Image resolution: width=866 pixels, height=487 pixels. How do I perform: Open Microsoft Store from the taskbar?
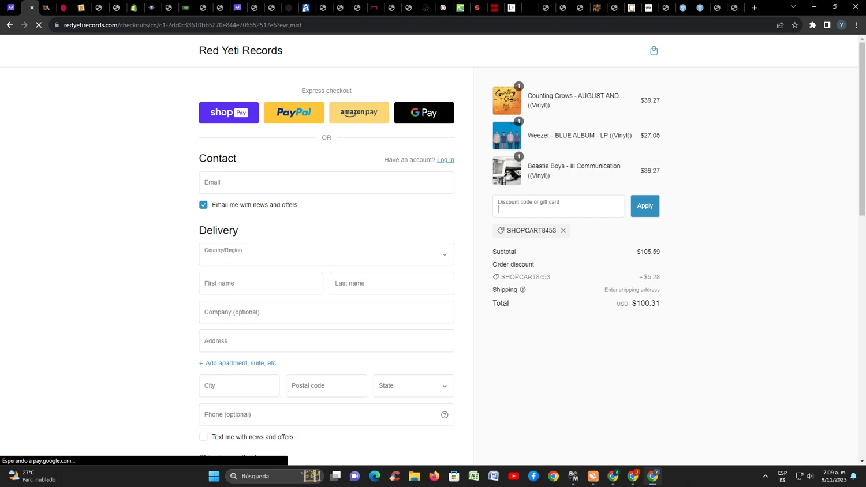tap(454, 476)
